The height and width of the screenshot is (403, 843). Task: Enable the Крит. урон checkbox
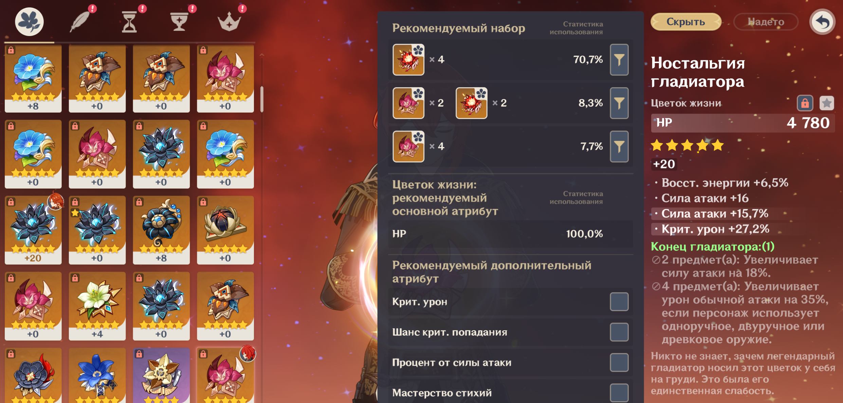619,302
